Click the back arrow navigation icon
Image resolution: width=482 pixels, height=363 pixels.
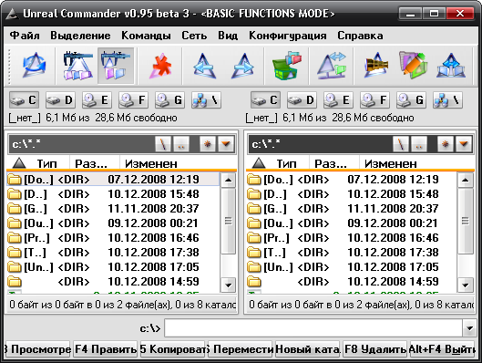[x=203, y=66]
